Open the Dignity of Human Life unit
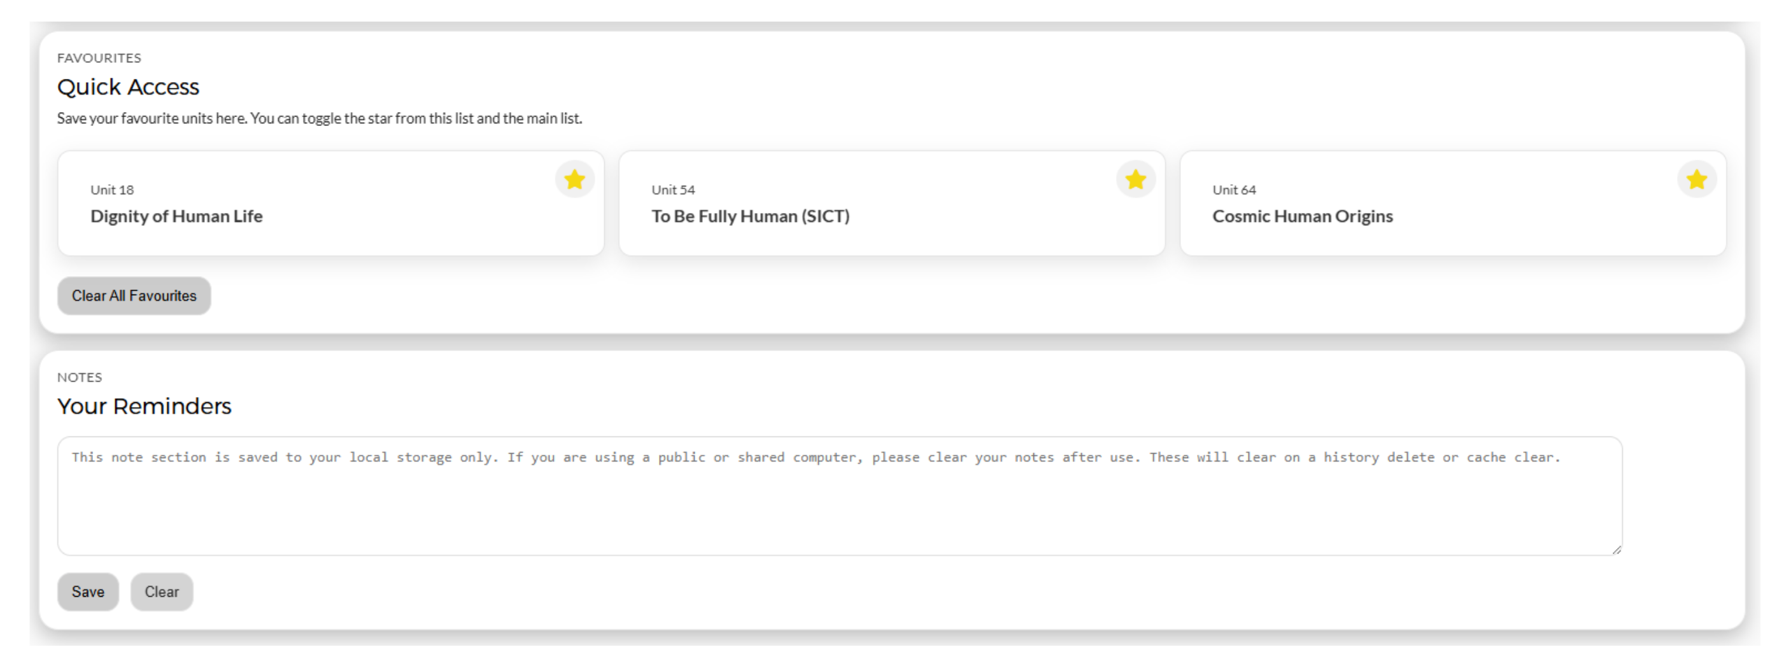The image size is (1791, 668). (x=176, y=216)
